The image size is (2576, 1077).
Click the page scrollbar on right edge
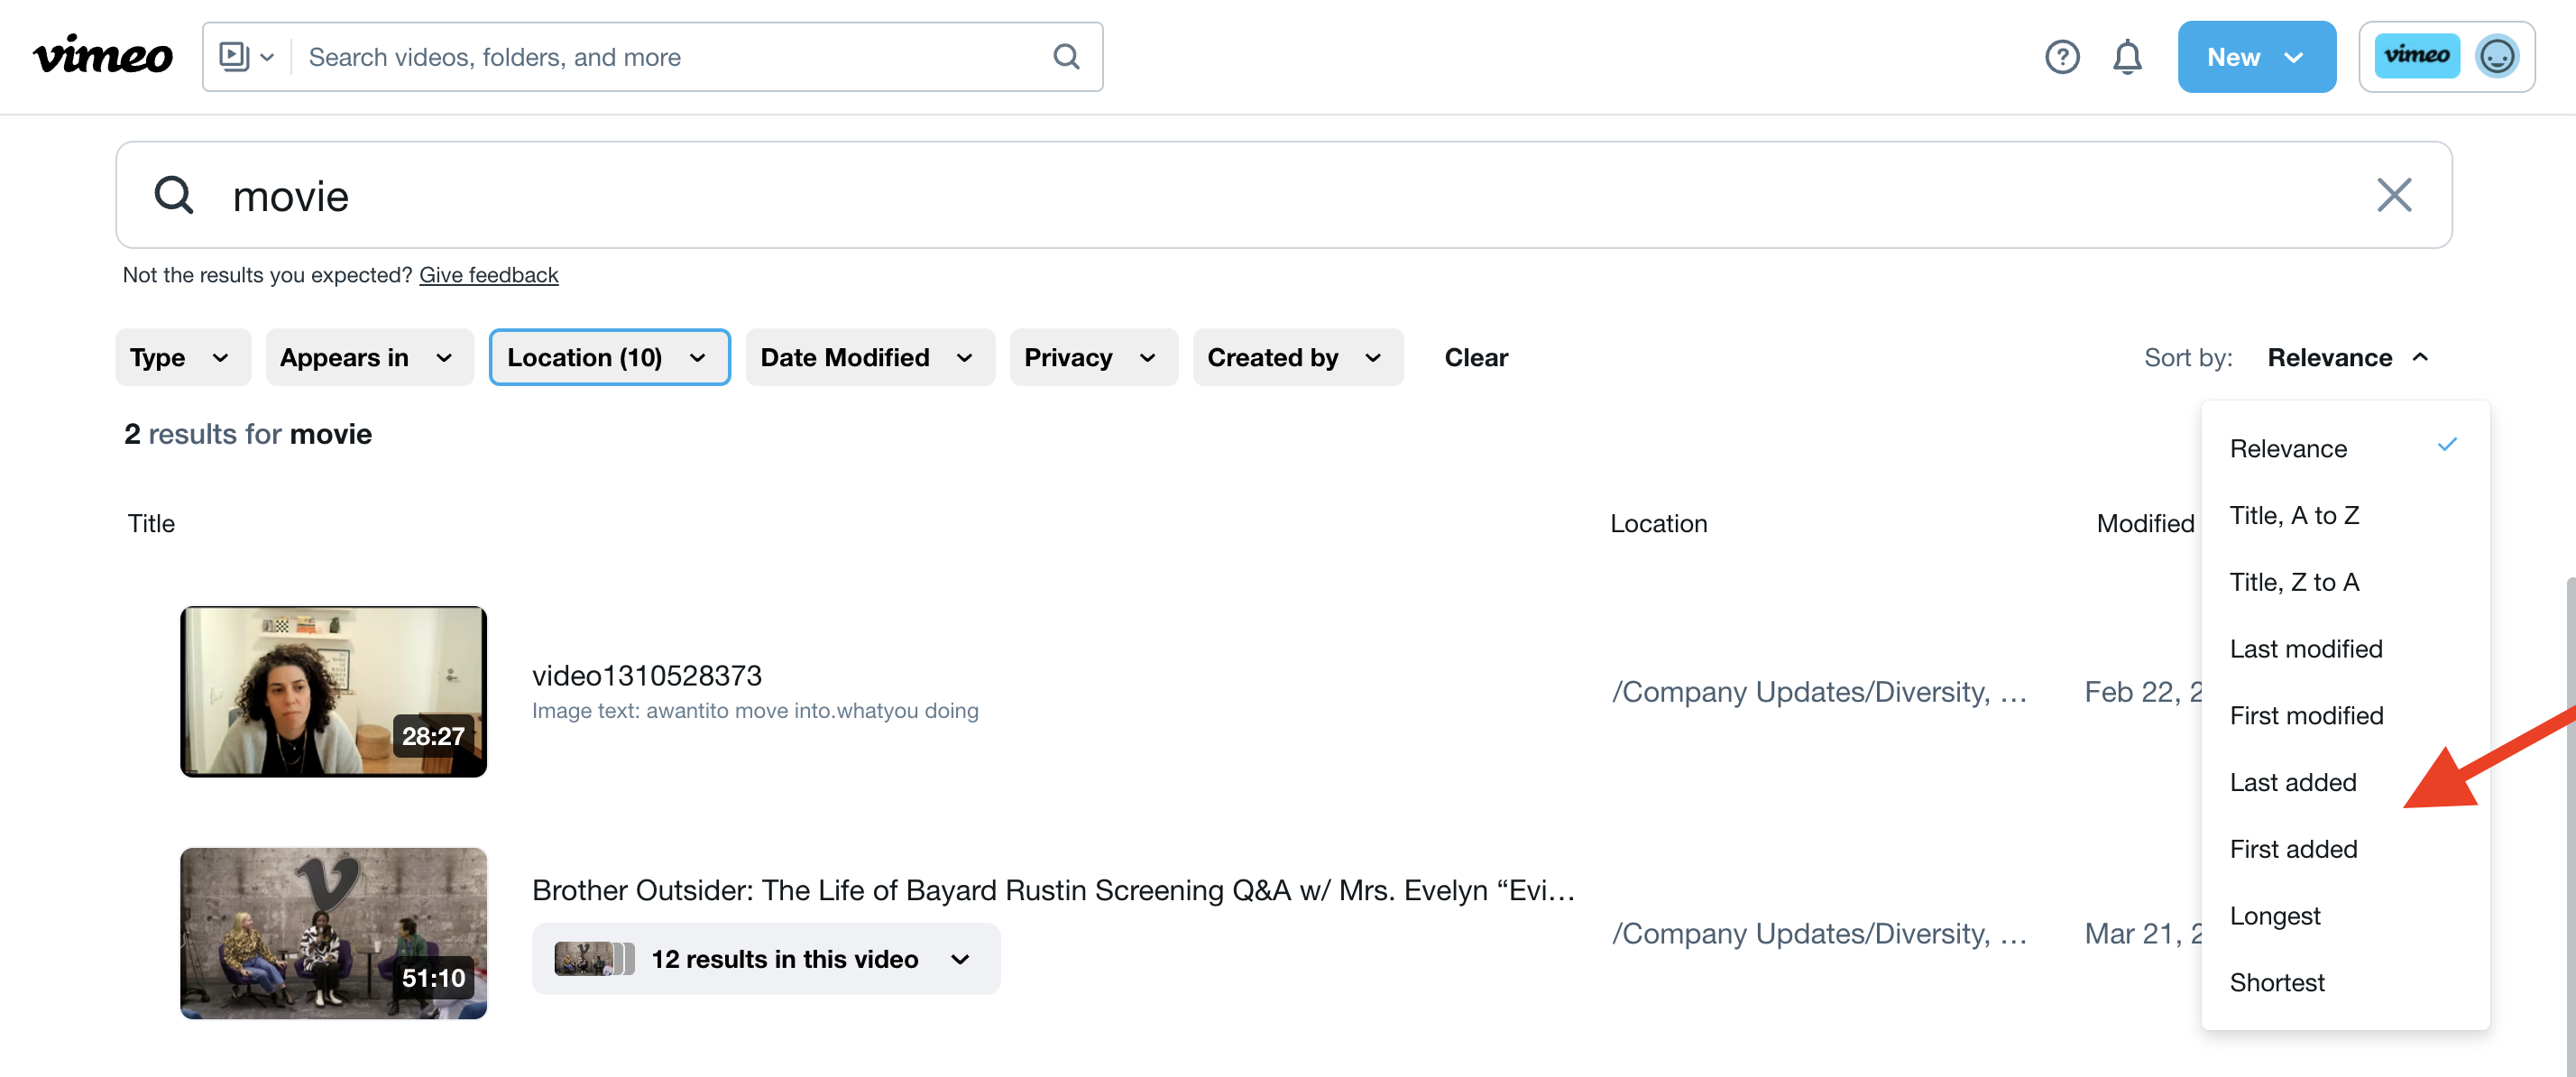click(2569, 800)
